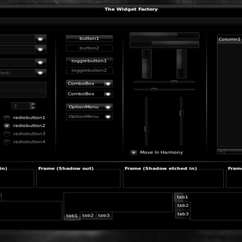The width and height of the screenshot is (242, 242).
Task: Toggle the togglebutton2 control
Action: [89, 71]
